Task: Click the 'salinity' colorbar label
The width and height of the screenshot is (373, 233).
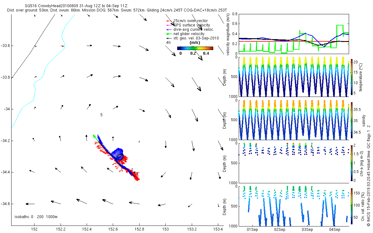Action: coord(364,120)
